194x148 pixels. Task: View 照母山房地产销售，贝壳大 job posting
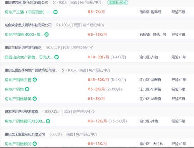coord(29,57)
